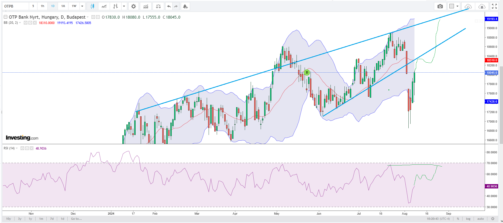
Task: Toggle logarithmic scale mode
Action: tap(468, 219)
